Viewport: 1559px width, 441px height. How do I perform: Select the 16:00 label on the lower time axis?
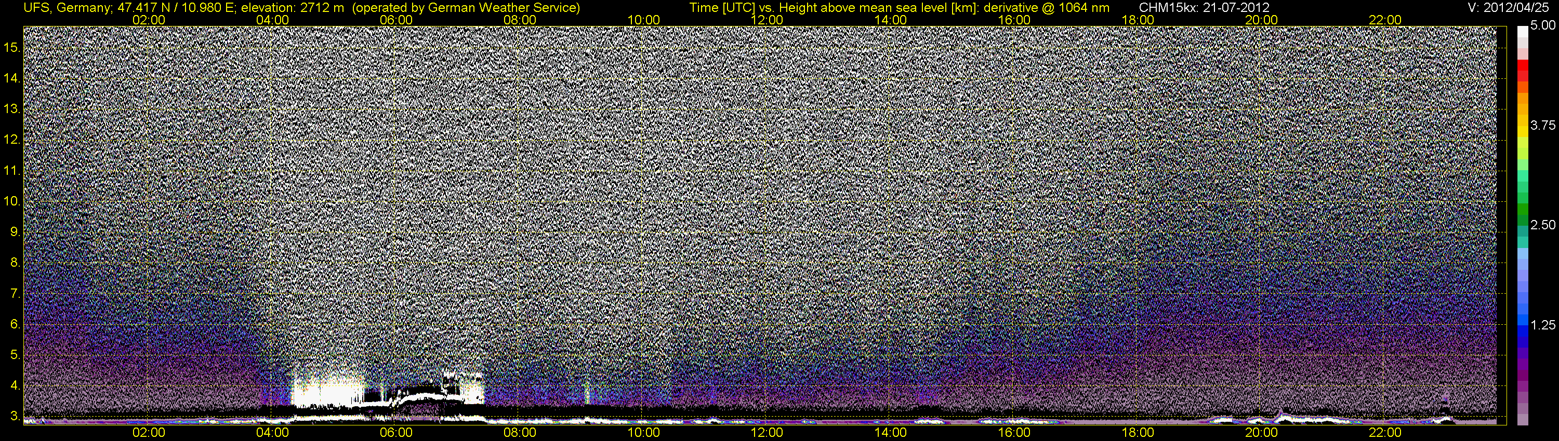point(1014,433)
